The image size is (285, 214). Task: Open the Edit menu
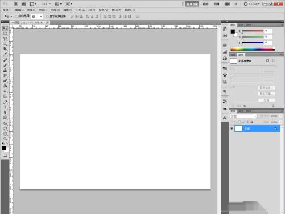tap(19, 10)
